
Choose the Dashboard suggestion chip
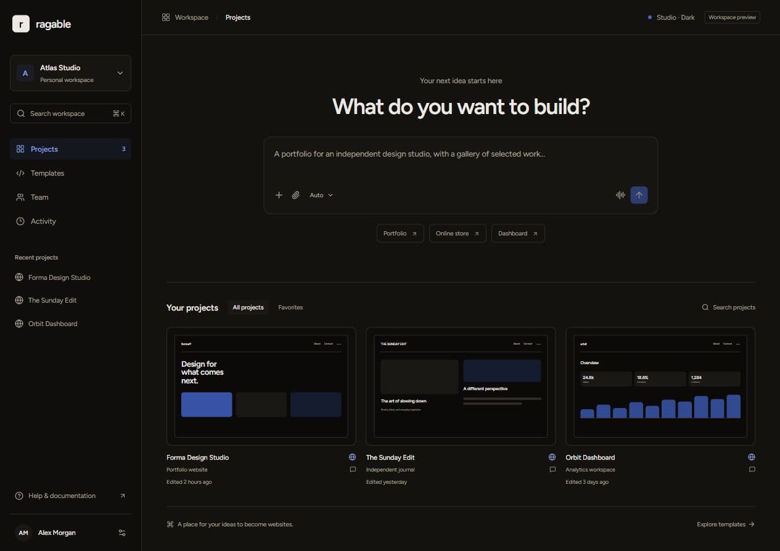coord(518,234)
